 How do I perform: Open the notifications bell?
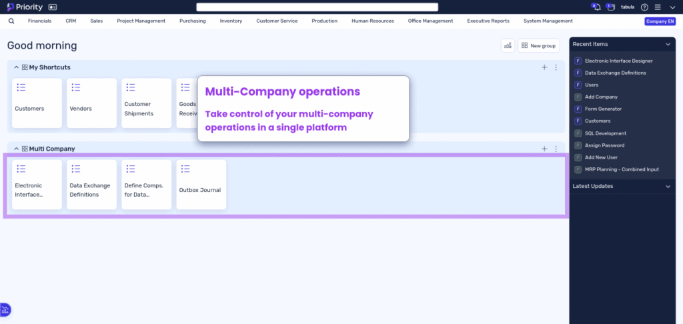point(597,7)
